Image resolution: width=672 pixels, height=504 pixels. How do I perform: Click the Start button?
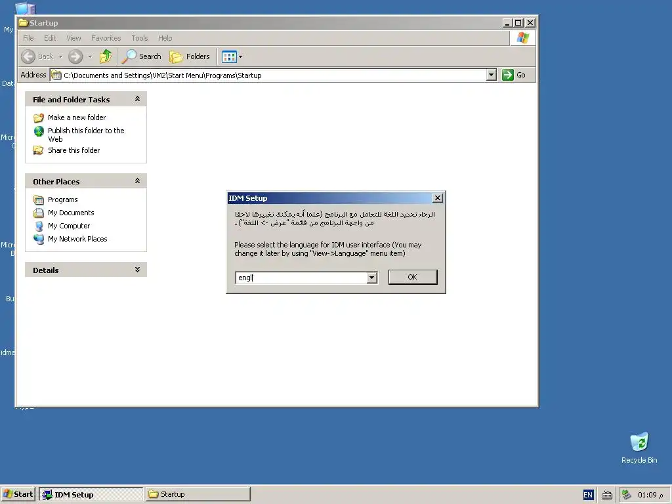tap(18, 494)
